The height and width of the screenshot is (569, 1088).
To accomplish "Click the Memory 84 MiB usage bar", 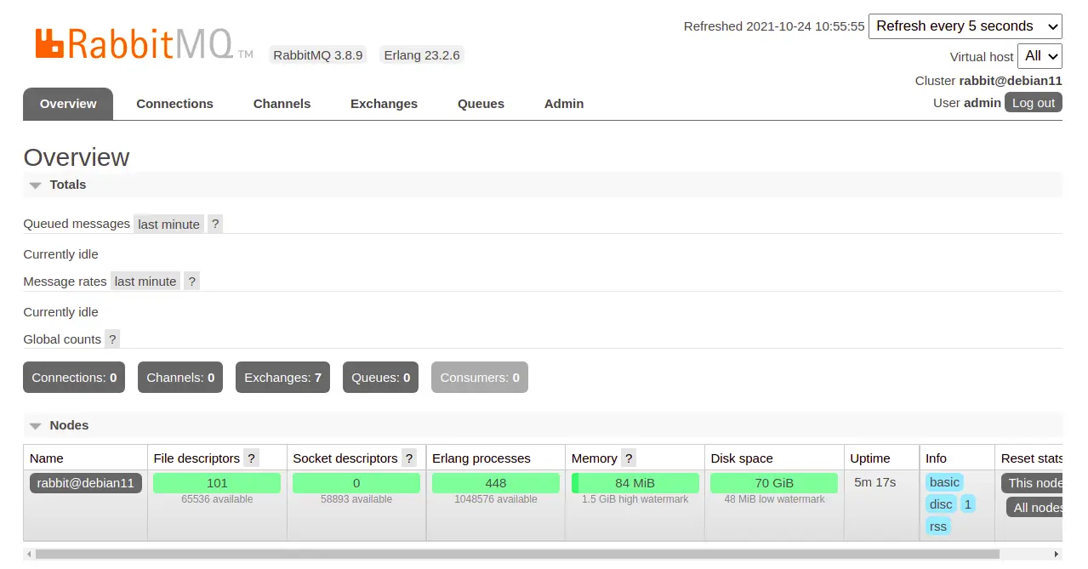I will coord(635,483).
